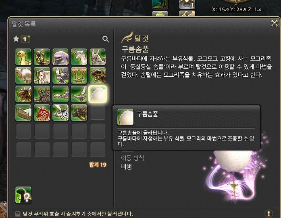Open the mount search magnifier
The width and height of the screenshot is (281, 218).
[x=106, y=39]
